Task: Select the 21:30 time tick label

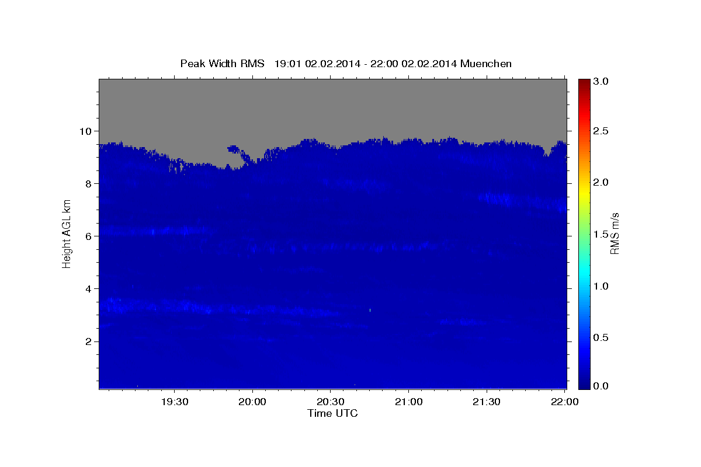Action: click(x=486, y=402)
